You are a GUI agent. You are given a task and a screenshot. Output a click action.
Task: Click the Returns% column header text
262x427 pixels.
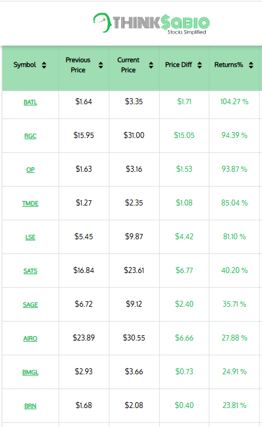click(x=228, y=65)
